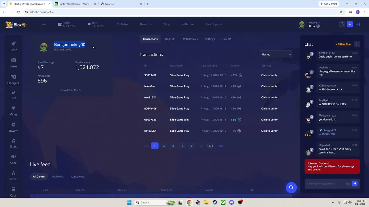The image size is (369, 207).
Task: Send the chat message with arrow button
Action: pyautogui.click(x=355, y=183)
